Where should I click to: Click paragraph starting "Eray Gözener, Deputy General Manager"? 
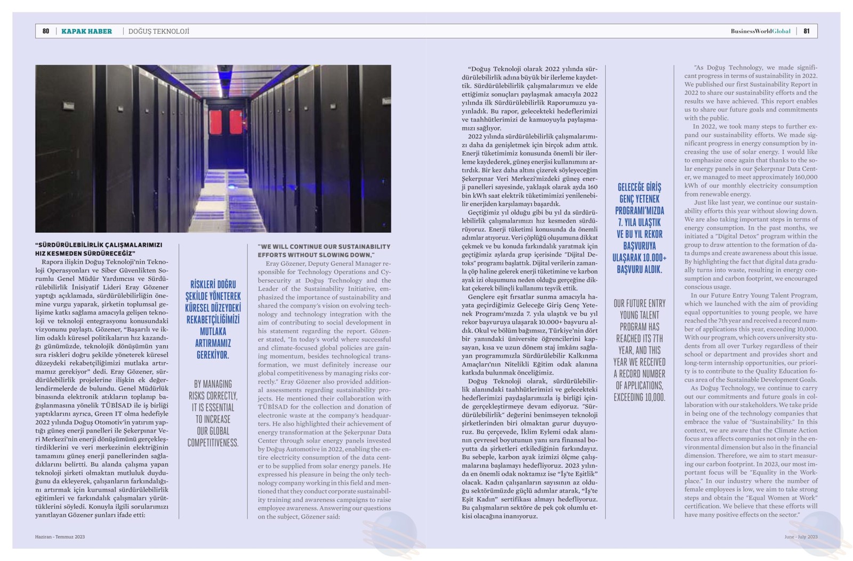pos(324,389)
